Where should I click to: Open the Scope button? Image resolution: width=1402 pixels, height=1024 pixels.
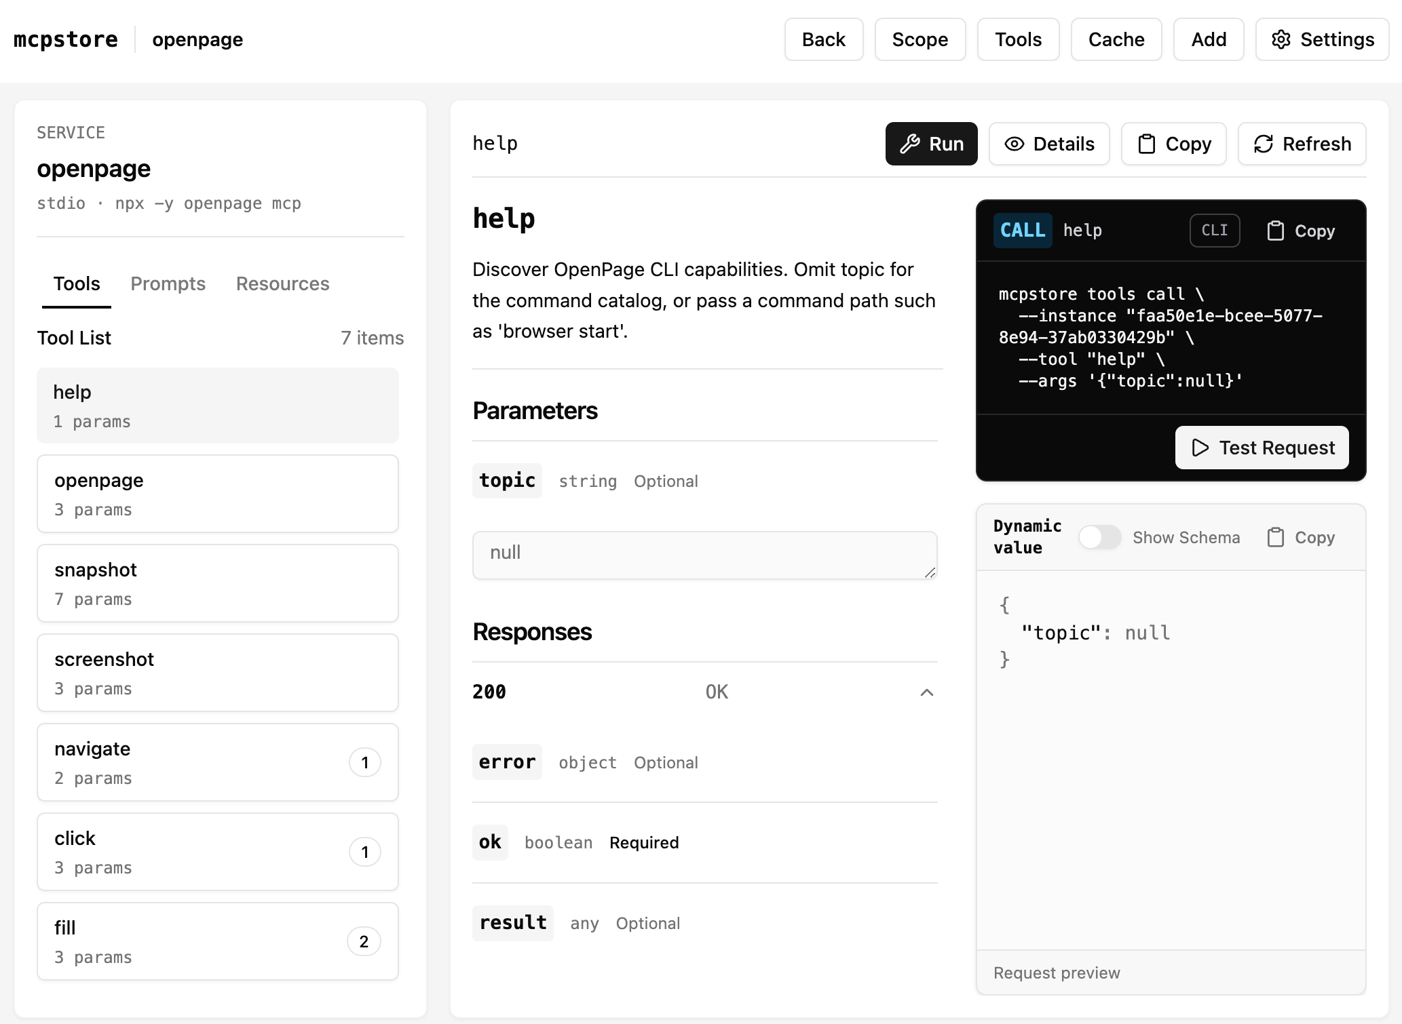click(x=920, y=39)
